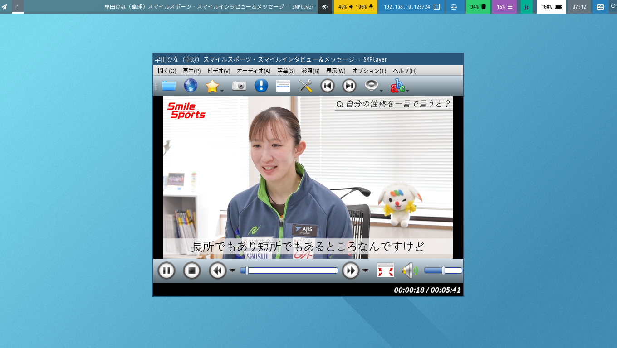Viewport: 617px width, 348px height.
Task: Open the オプション(T) menu
Action: [369, 71]
